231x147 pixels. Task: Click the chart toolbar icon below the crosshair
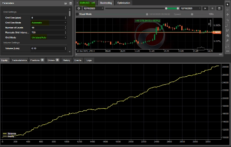pyautogui.click(x=228, y=15)
